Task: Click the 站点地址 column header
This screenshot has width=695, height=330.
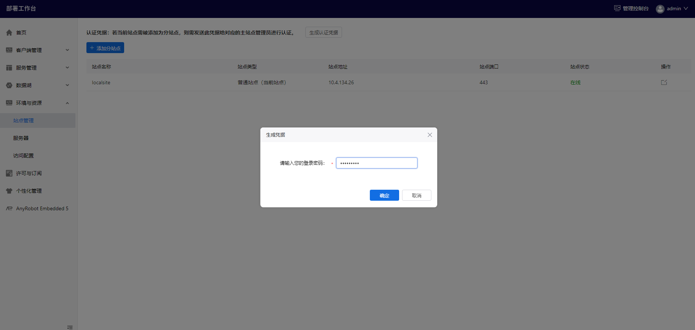Action: [338, 67]
